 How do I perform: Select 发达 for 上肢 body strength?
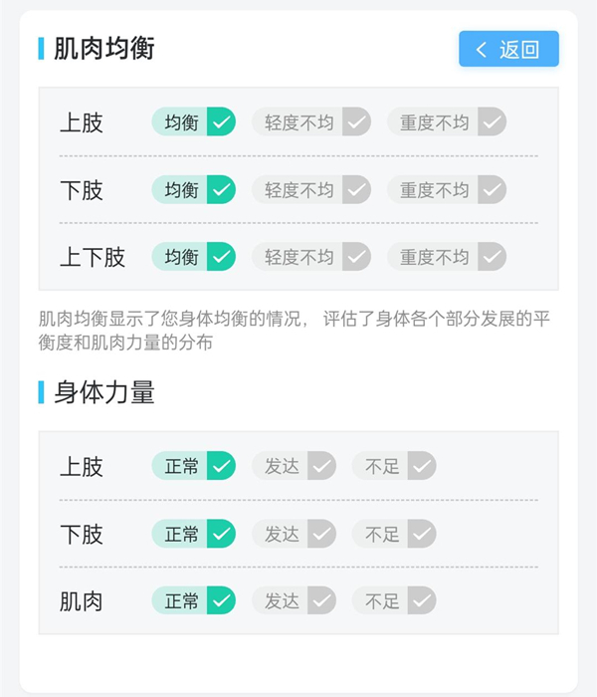coord(295,466)
